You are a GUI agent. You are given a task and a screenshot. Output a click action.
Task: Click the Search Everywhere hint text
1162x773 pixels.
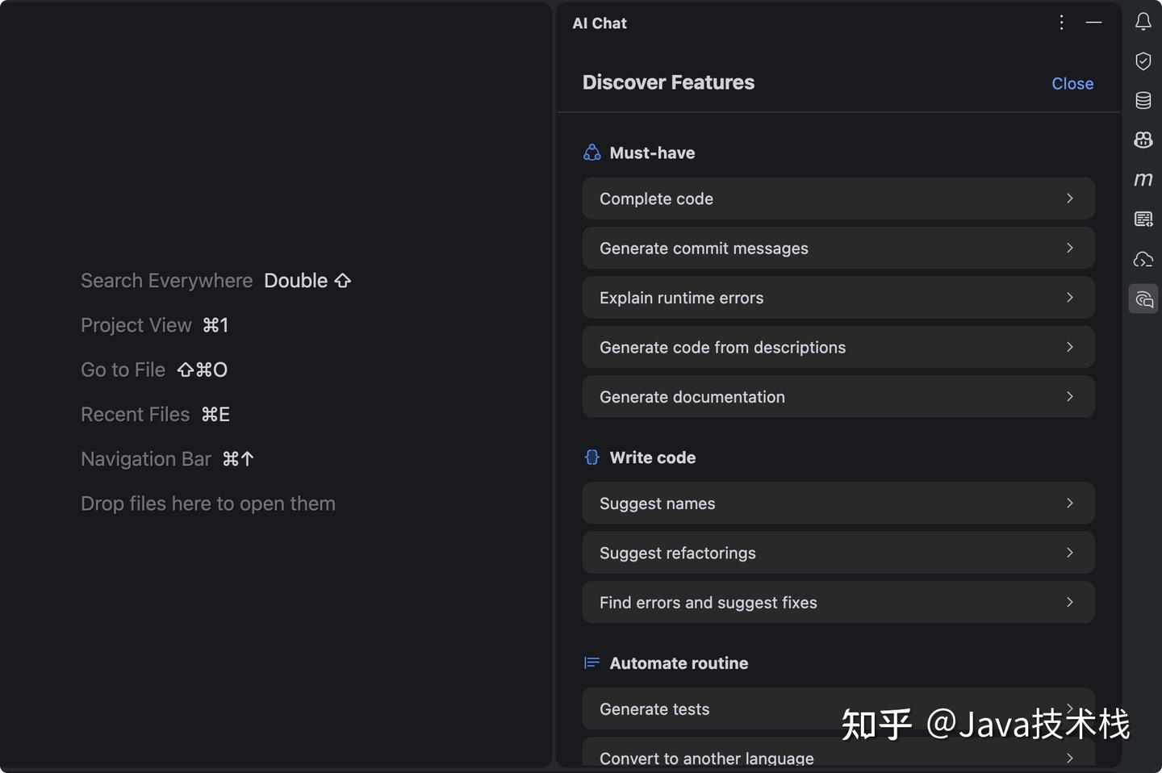pos(166,281)
